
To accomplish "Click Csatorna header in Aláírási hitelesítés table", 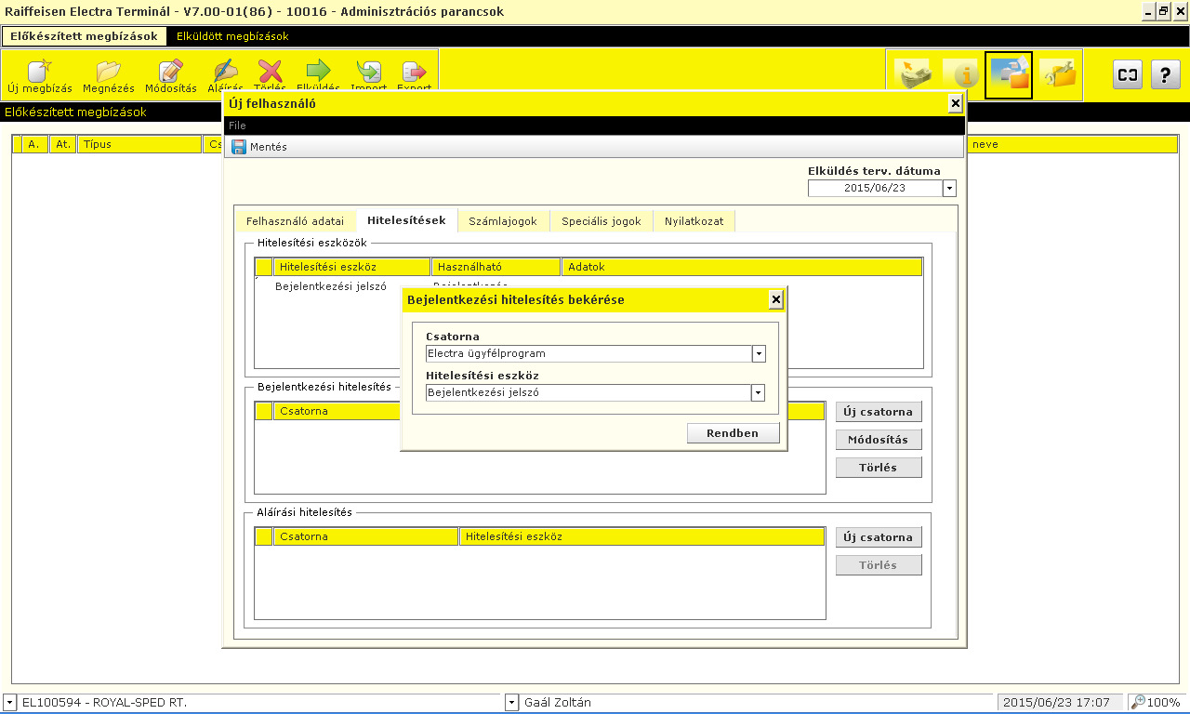I will coord(365,536).
